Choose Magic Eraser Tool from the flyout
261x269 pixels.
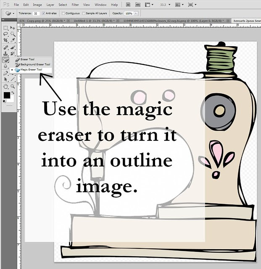tap(31, 70)
